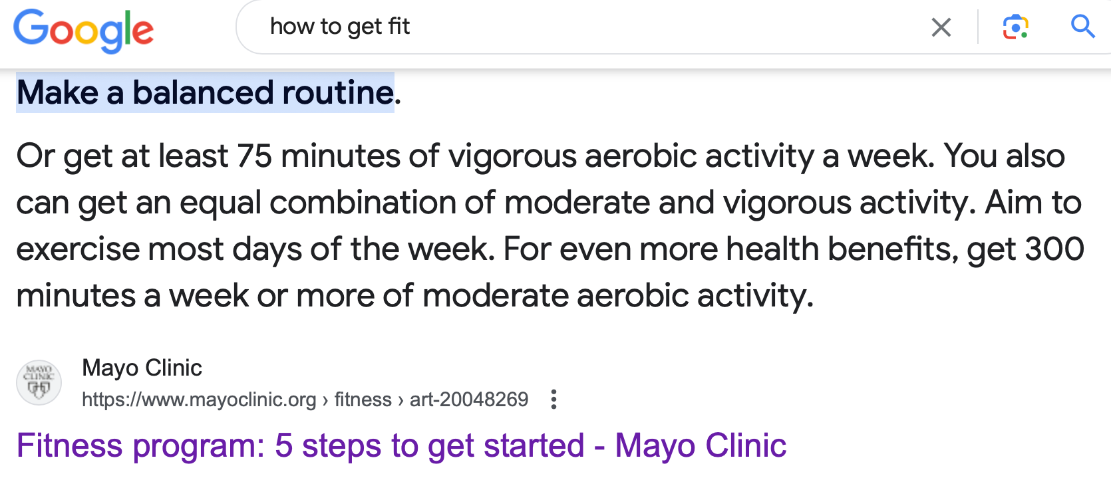The width and height of the screenshot is (1111, 484).
Task: Click the "Mayo Clinic" source name
Action: click(142, 368)
